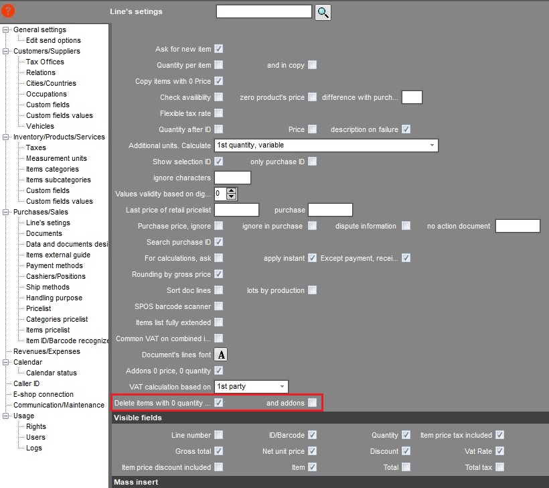Open Cashiers/Positions tree item
Image resolution: width=549 pixels, height=488 pixels.
click(56, 276)
